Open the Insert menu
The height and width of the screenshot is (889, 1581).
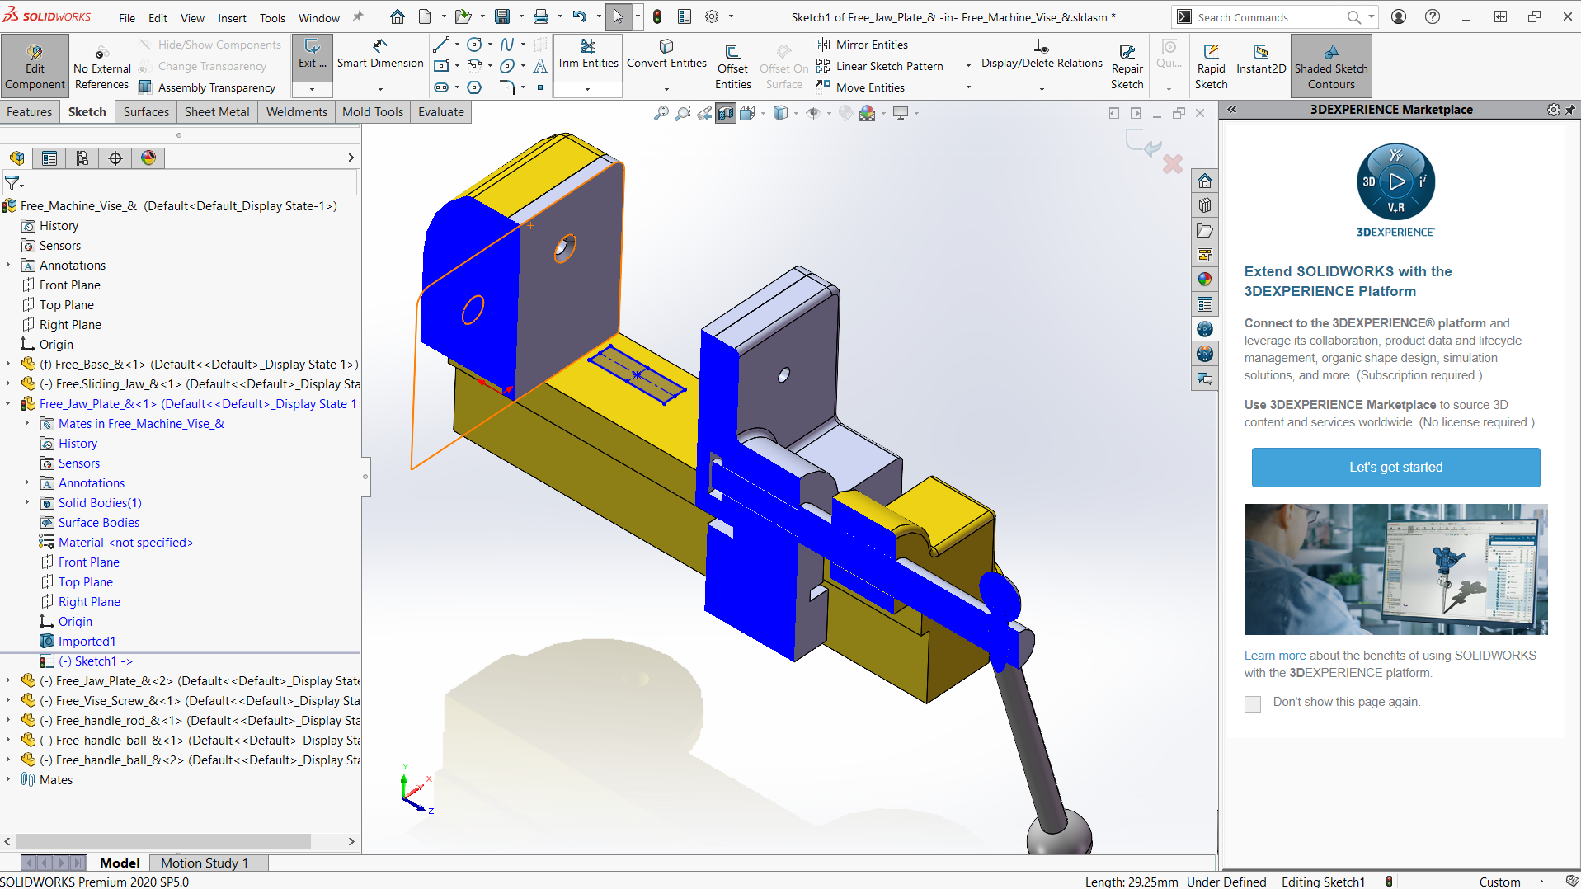click(x=232, y=18)
